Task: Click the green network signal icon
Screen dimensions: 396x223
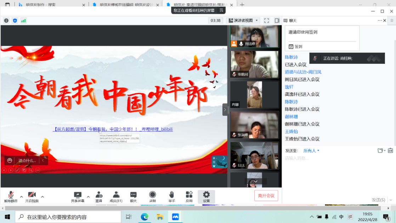Action: click(23, 21)
